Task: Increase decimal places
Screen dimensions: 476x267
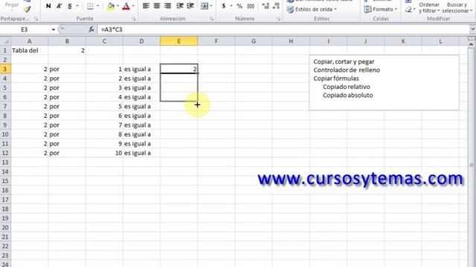Action: click(266, 6)
